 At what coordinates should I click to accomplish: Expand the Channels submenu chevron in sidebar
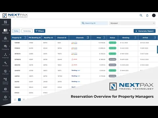click(10, 71)
